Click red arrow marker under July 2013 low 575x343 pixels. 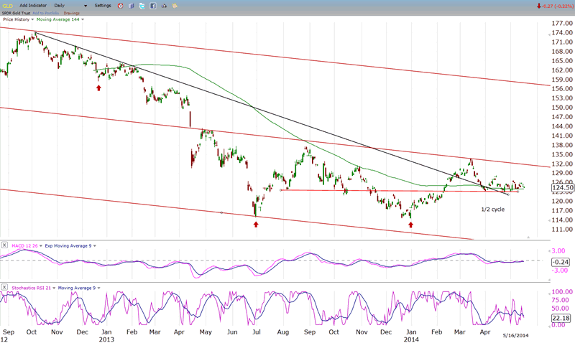click(256, 224)
